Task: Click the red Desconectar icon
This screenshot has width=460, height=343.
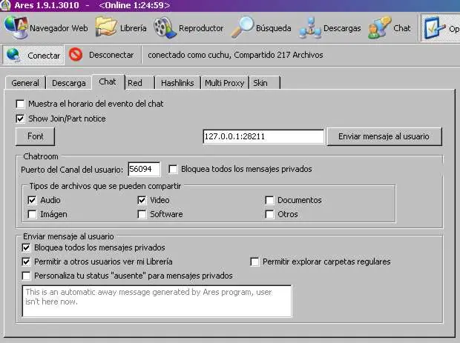Action: pyautogui.click(x=76, y=55)
